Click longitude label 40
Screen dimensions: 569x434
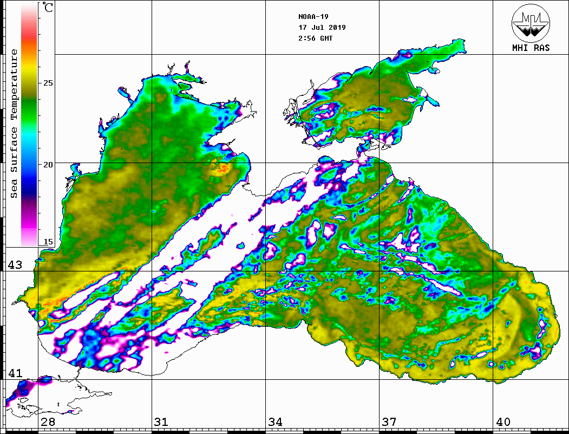[x=503, y=422]
